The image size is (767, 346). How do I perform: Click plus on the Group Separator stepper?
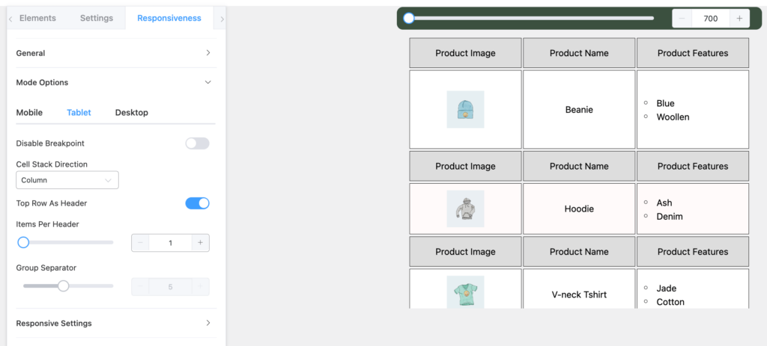[x=200, y=287]
